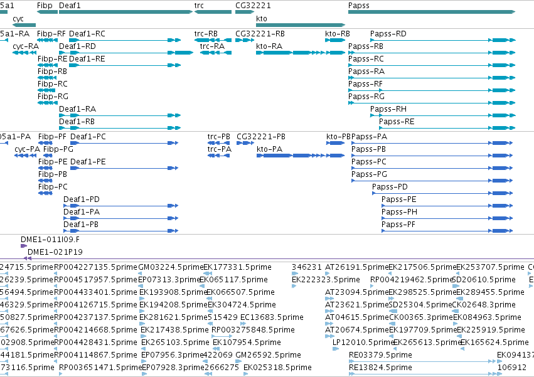Click the cyc-PA protein label
Image resolution: width=534 pixels, height=377 pixels.
(x=27, y=149)
